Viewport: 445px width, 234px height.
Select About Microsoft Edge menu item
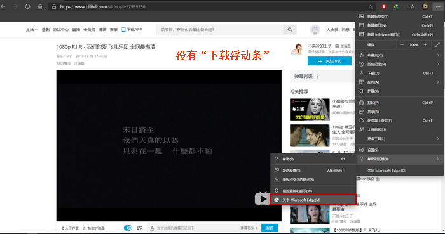(313, 200)
